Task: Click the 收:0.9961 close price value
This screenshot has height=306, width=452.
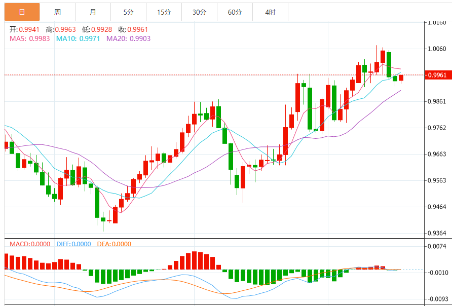Action: [133, 29]
